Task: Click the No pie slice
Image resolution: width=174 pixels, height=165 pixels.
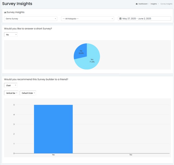Action: tap(81, 52)
